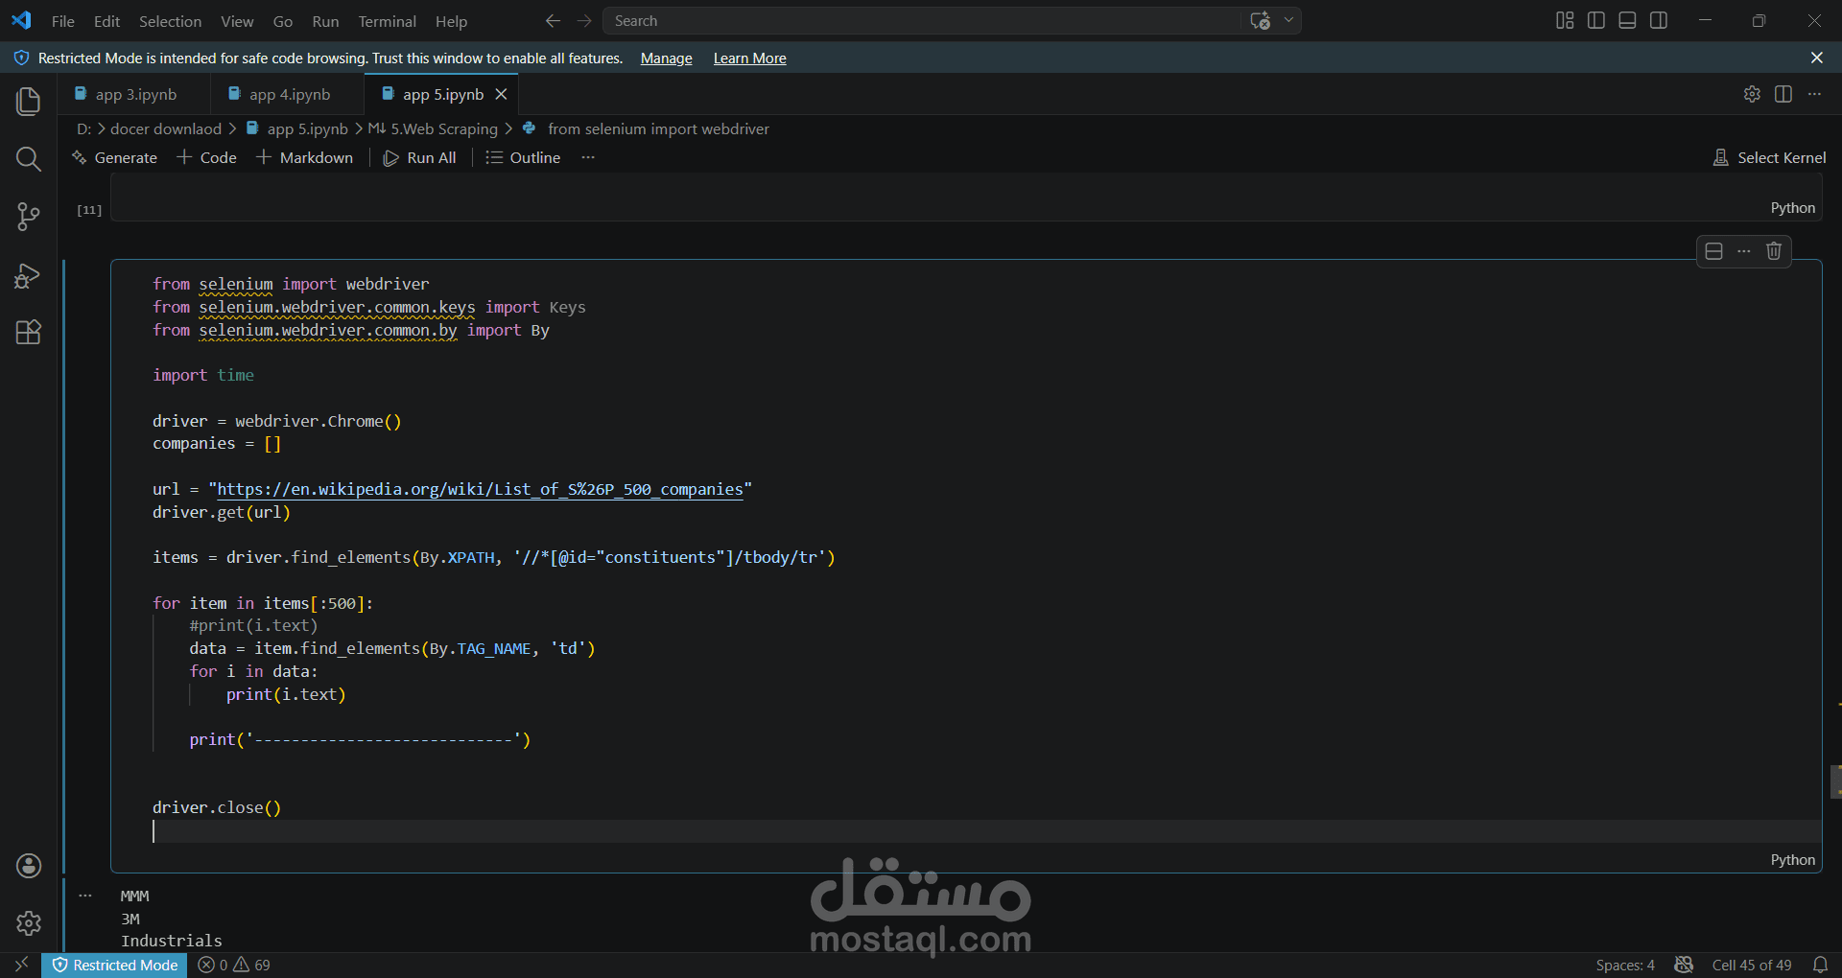Select the Explorer icon

pos(28,101)
